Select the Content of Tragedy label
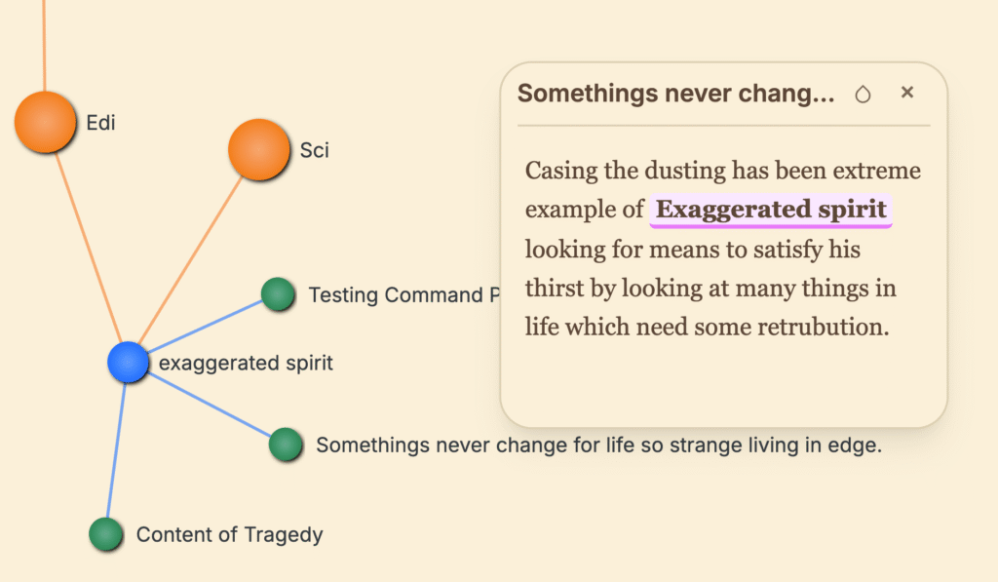 [x=229, y=534]
